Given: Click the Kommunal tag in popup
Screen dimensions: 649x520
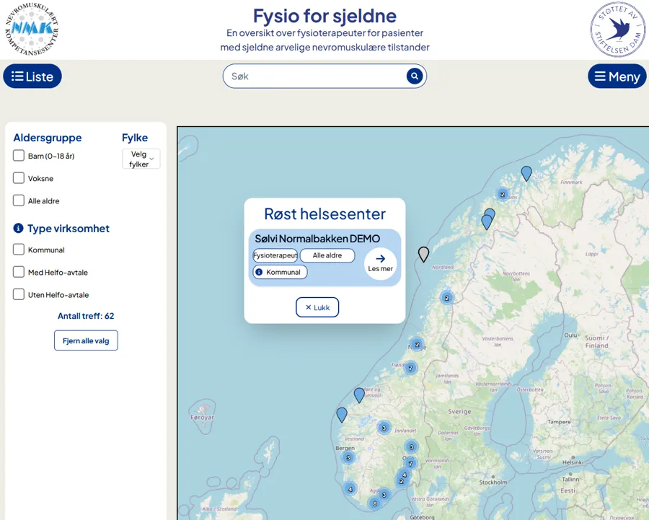Looking at the screenshot, I should [281, 272].
